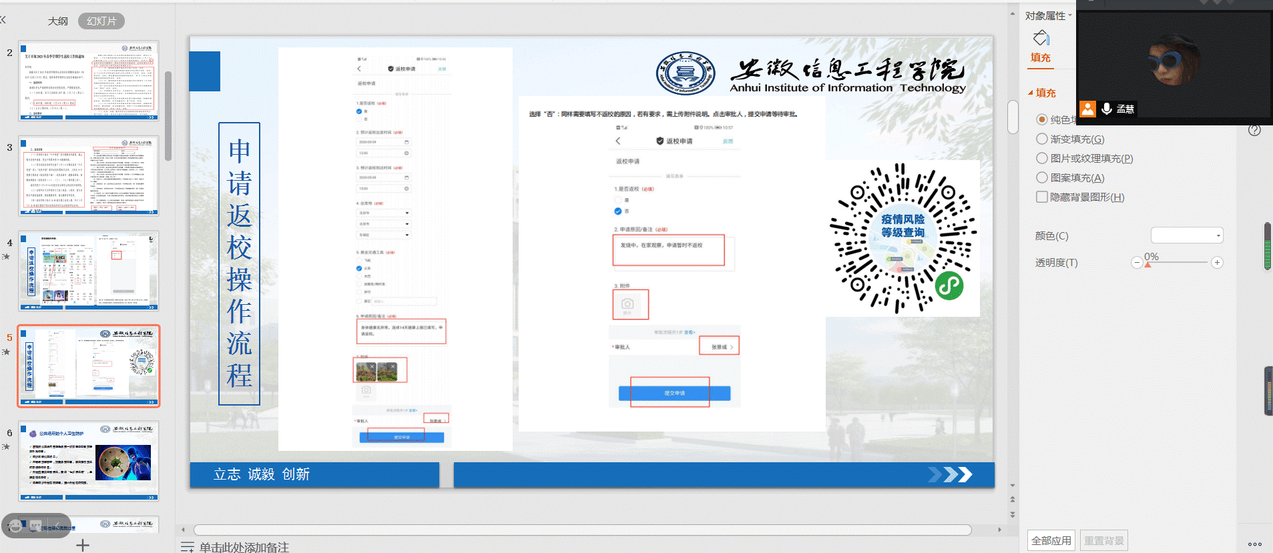Image resolution: width=1273 pixels, height=553 pixels.
Task: Click the 全部应用 apply-all button
Action: click(x=1051, y=540)
